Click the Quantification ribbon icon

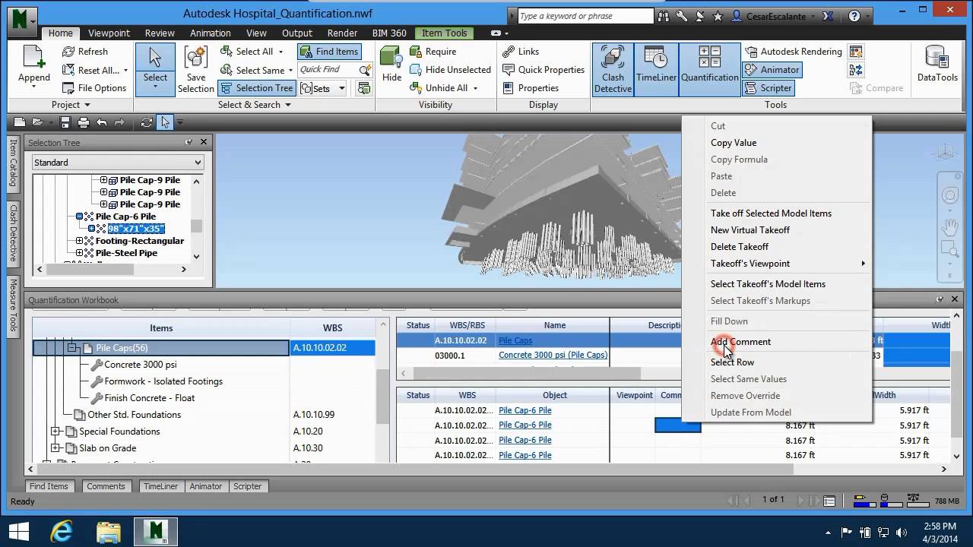709,68
